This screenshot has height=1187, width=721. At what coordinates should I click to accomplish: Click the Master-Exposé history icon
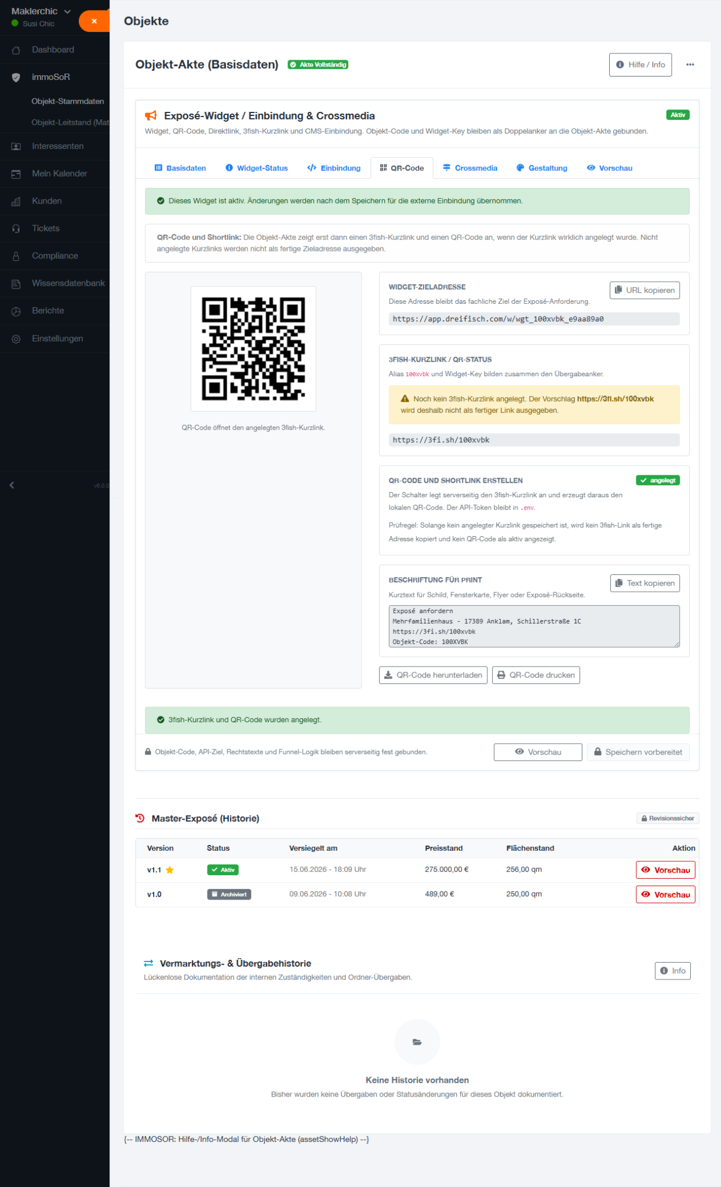click(x=140, y=818)
